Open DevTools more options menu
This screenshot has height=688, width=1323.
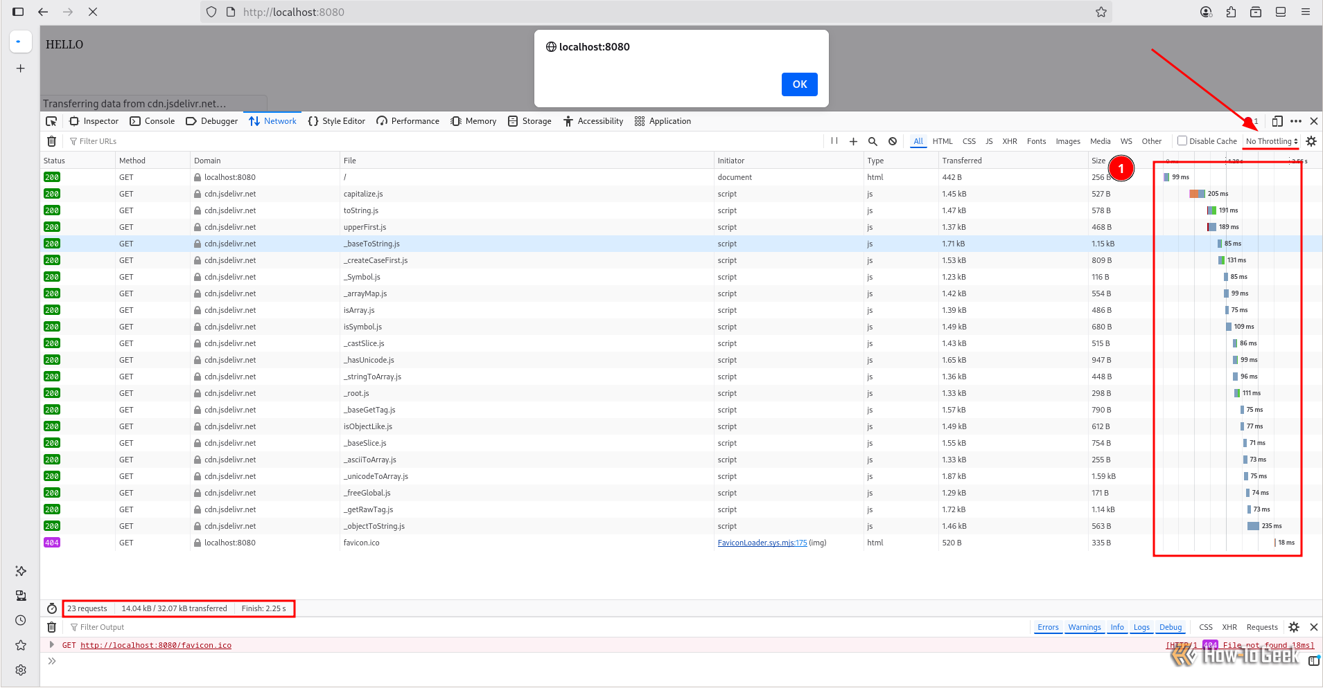click(1296, 121)
